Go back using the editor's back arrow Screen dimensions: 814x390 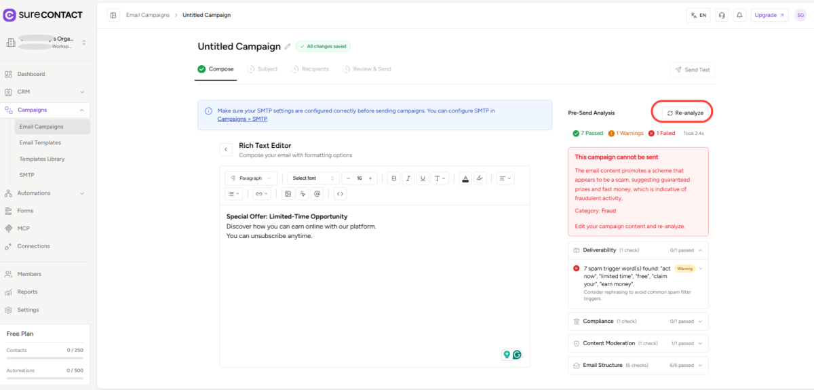pyautogui.click(x=226, y=149)
